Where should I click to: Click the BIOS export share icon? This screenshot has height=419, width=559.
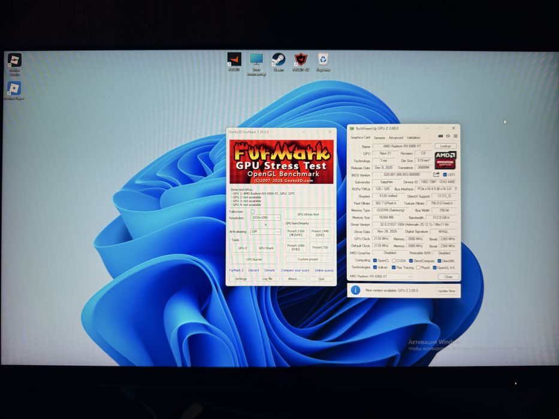click(436, 175)
